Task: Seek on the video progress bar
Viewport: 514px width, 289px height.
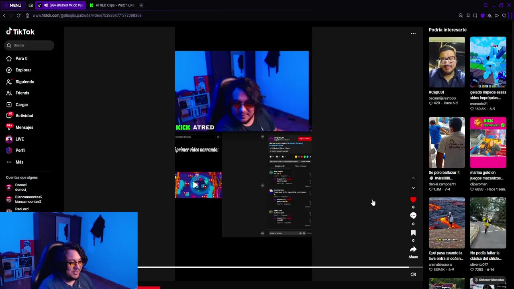Action: point(280,267)
